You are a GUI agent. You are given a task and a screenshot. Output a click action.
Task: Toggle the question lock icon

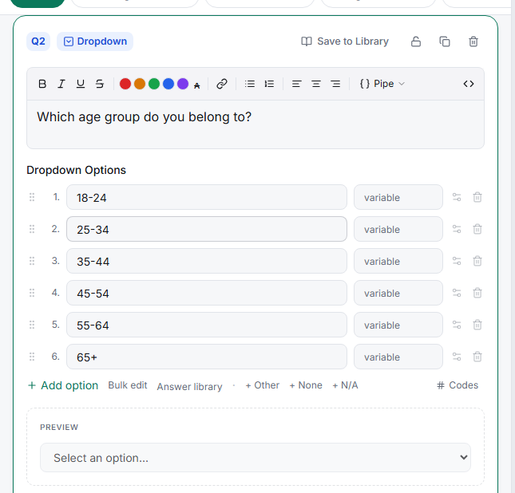coord(416,41)
